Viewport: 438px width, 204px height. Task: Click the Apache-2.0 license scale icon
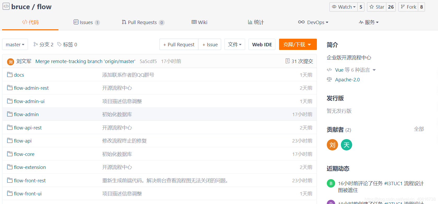[x=329, y=80]
